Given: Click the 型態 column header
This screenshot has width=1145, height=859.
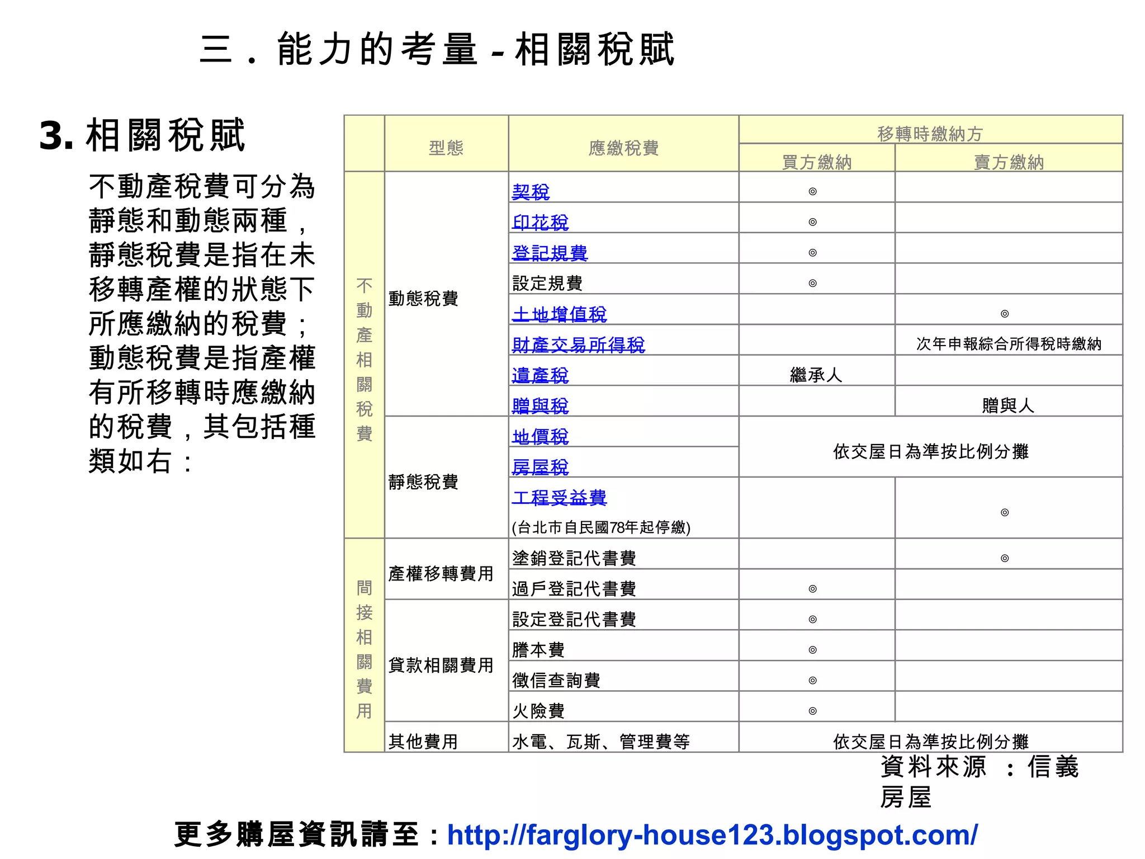Looking at the screenshot, I should point(446,144).
